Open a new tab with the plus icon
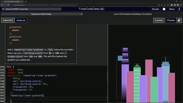Screen dimensions: 183x103 point(26,2)
